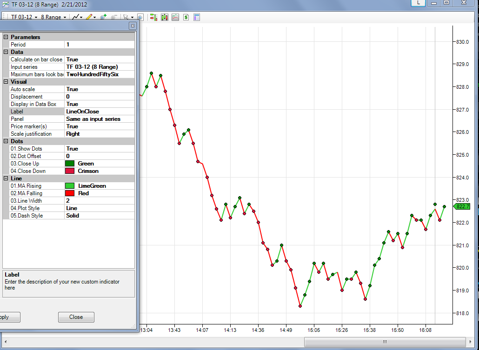Viewport: 479px width, 350px height.
Task: Click the zoom out magnifier icon
Action: [114, 17]
